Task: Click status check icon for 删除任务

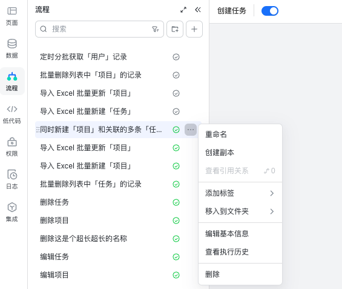Action: (176, 202)
